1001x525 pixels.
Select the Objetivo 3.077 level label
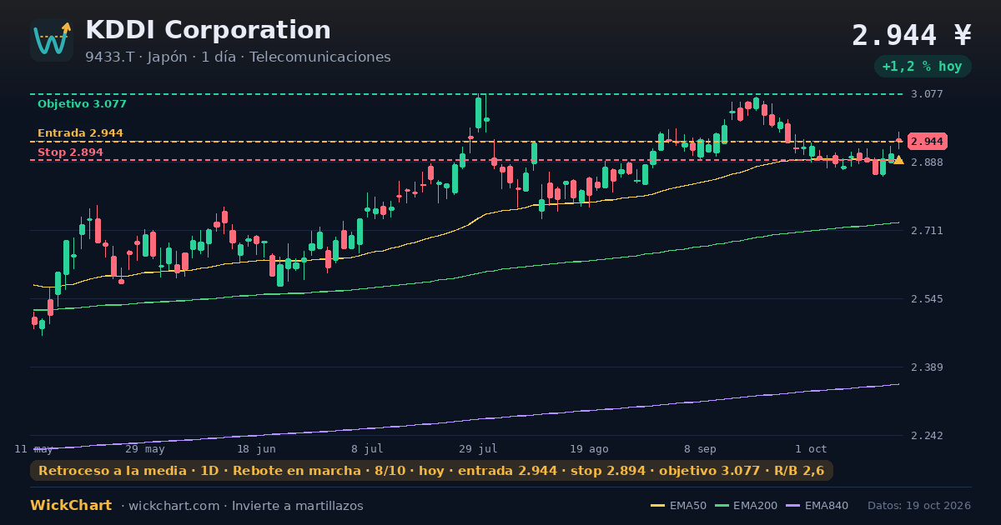pos(82,104)
